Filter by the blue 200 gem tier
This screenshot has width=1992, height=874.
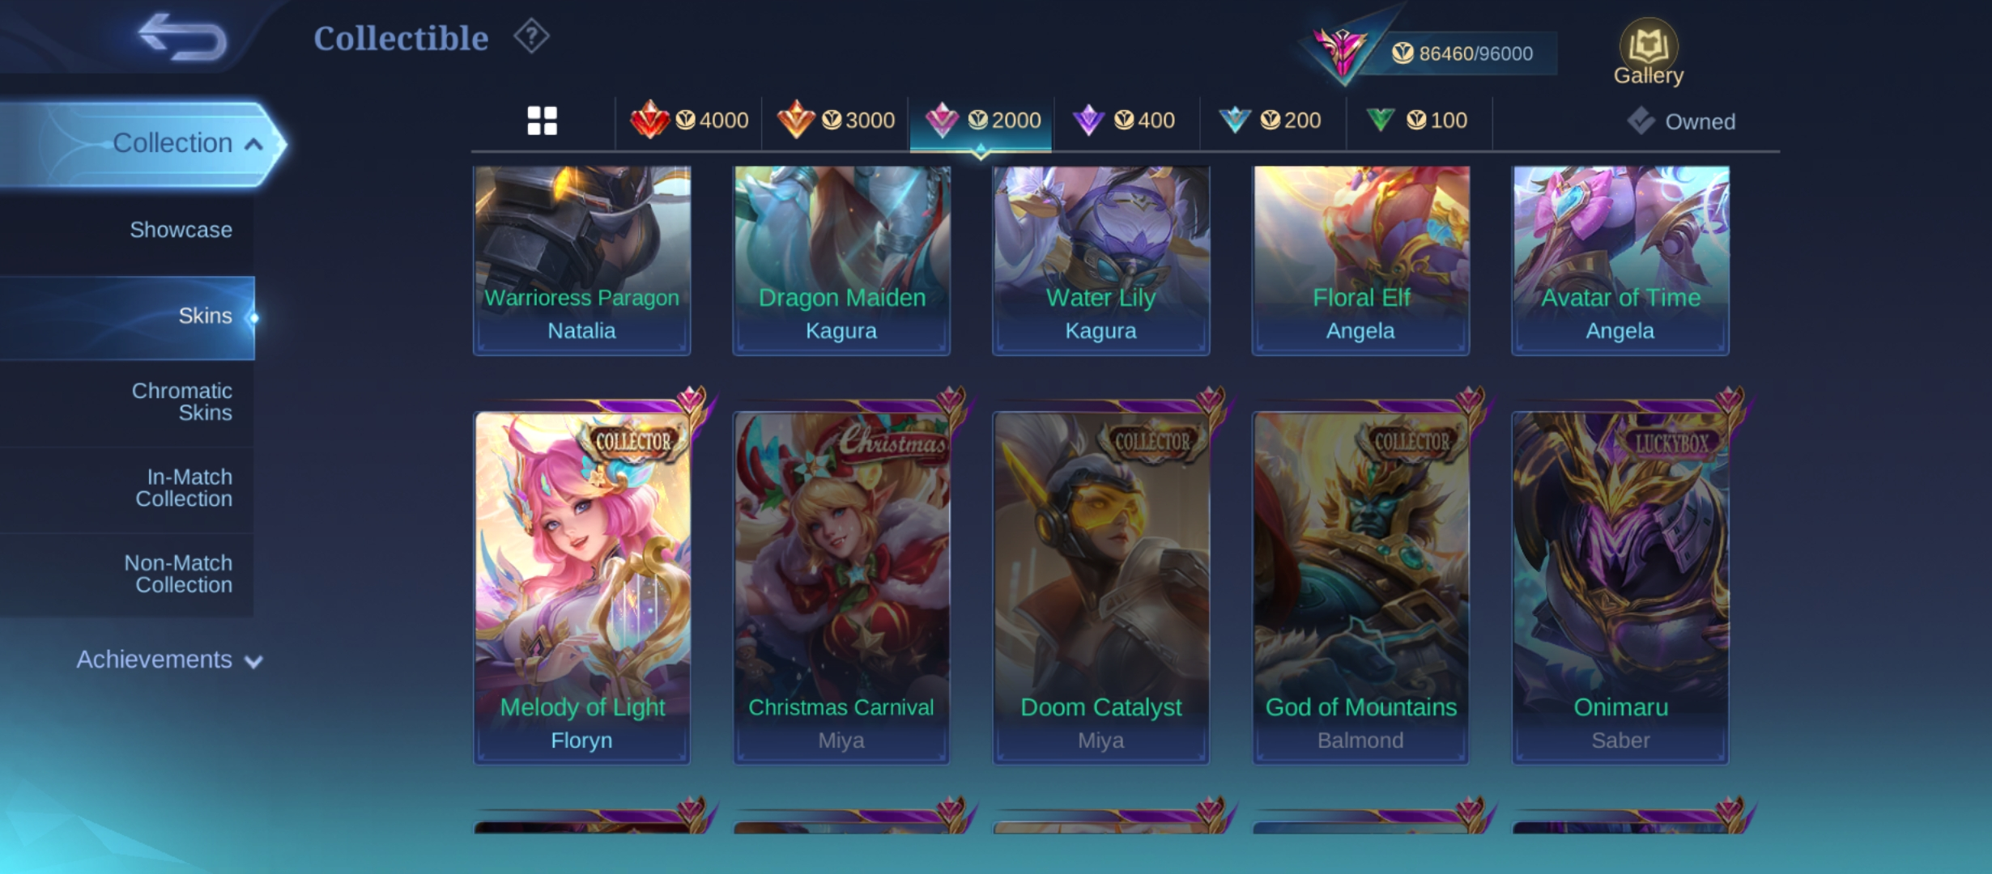click(x=1270, y=121)
